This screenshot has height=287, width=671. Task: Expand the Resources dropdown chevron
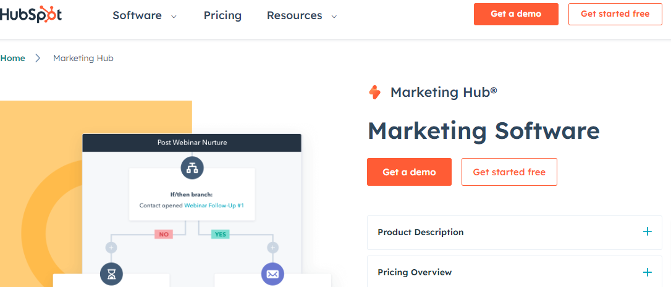[x=334, y=17]
